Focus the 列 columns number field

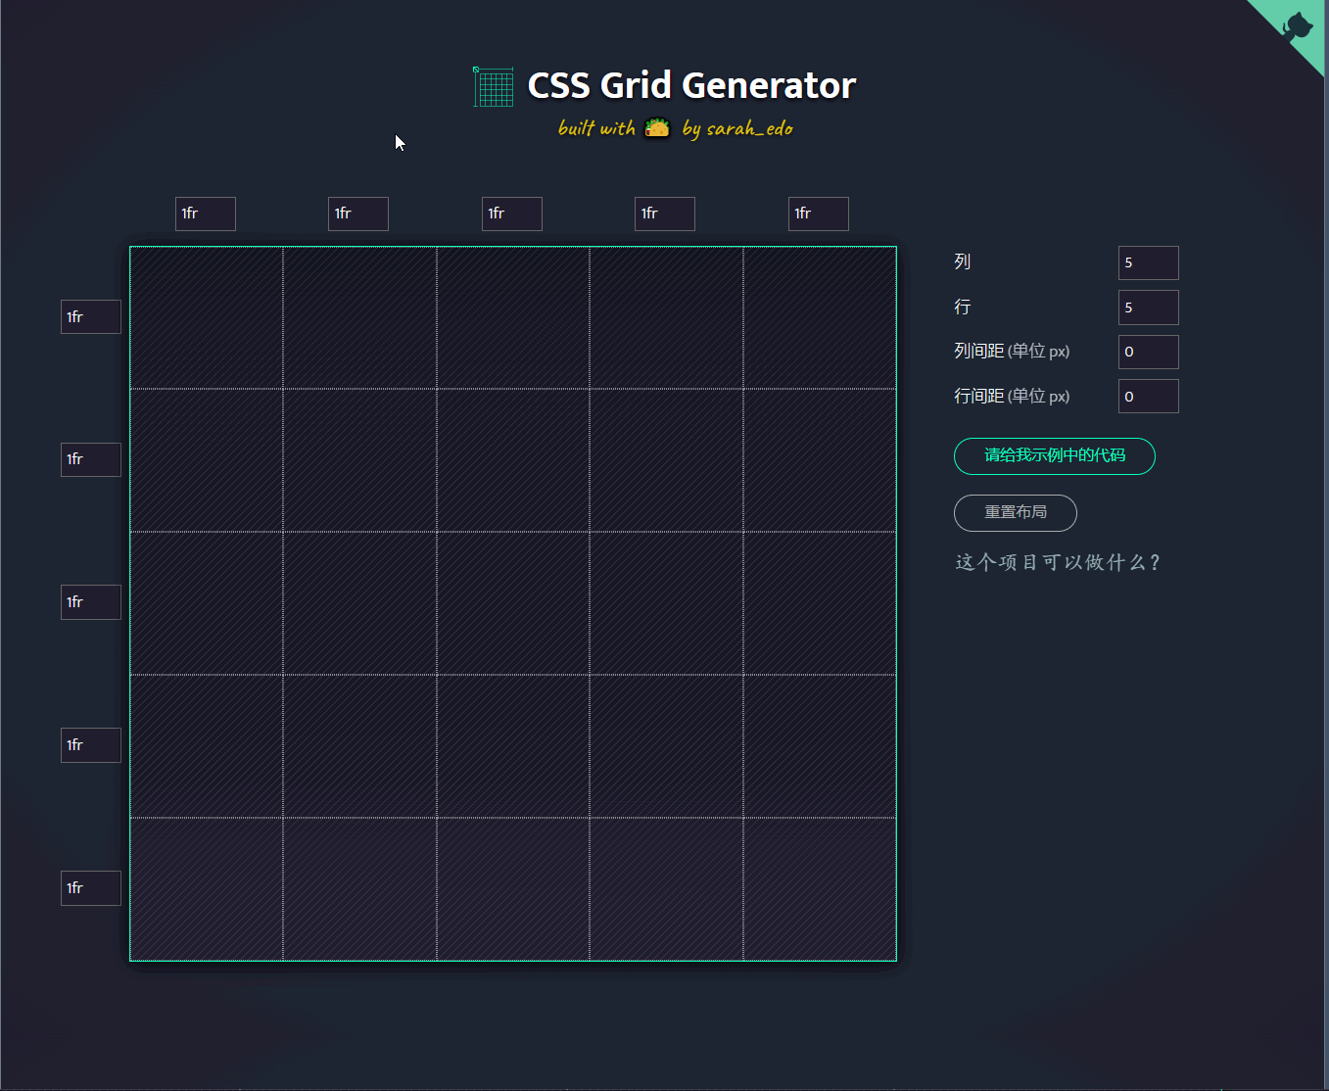1149,262
